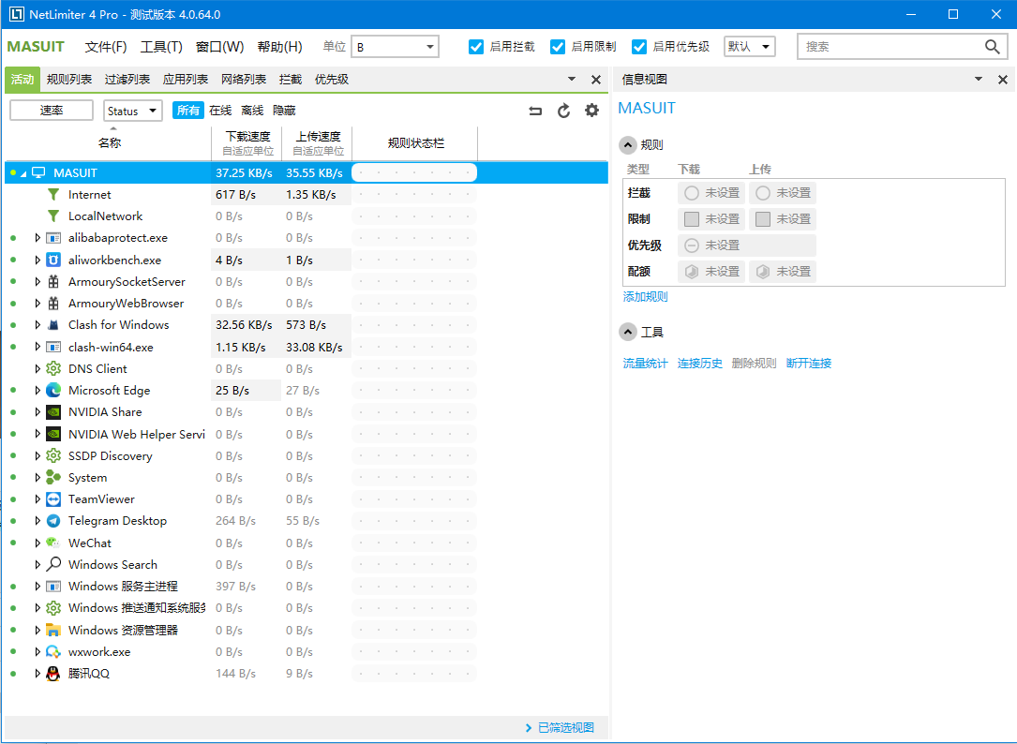Open the 单位 unit dropdown
The height and width of the screenshot is (744, 1017).
click(395, 47)
